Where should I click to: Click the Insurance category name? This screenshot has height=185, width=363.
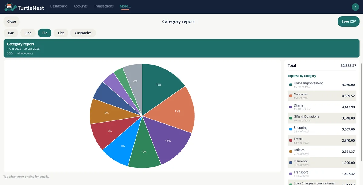click(x=301, y=161)
